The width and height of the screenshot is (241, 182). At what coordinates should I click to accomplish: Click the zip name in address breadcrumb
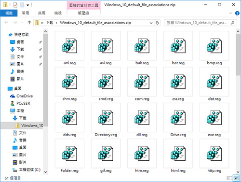coord(95,23)
